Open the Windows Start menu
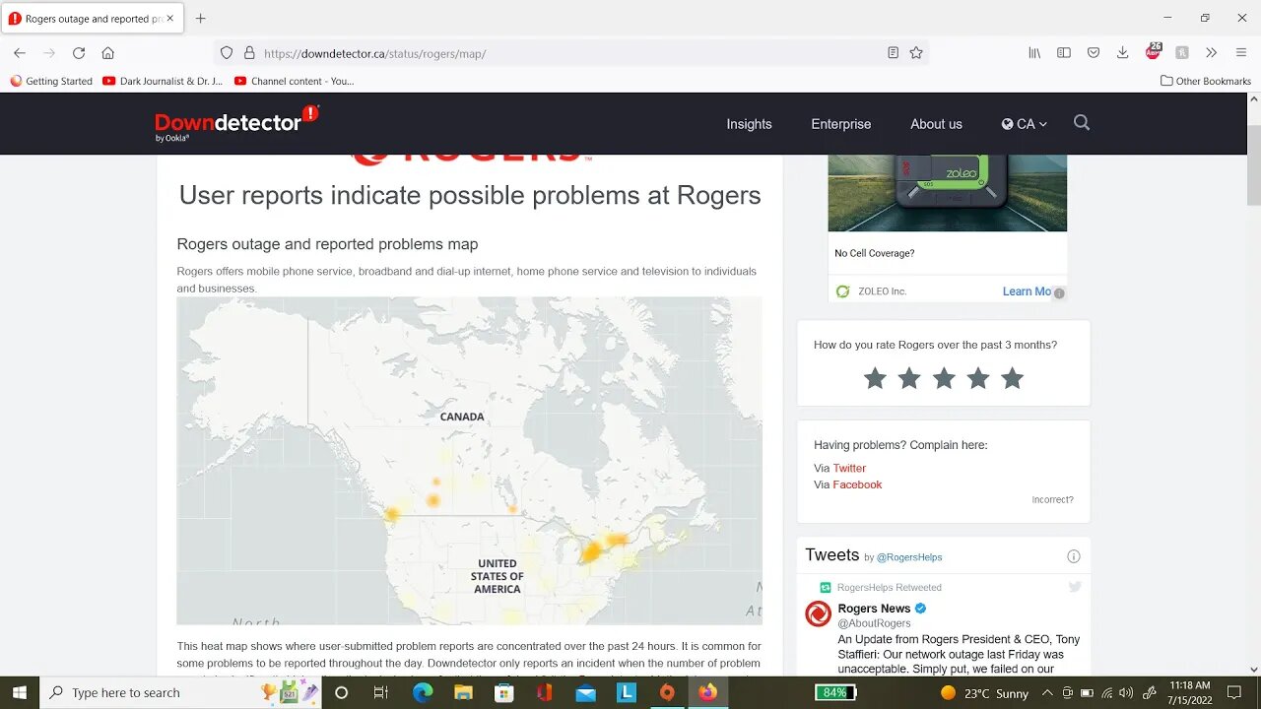Screen dimensions: 1261x709 20,692
